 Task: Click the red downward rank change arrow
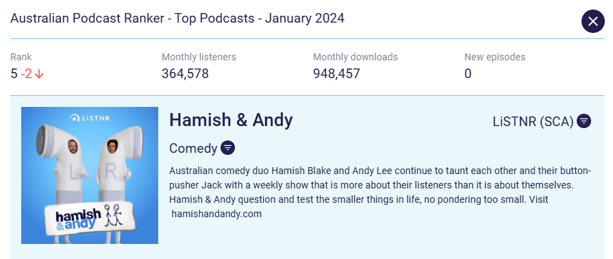(x=39, y=73)
